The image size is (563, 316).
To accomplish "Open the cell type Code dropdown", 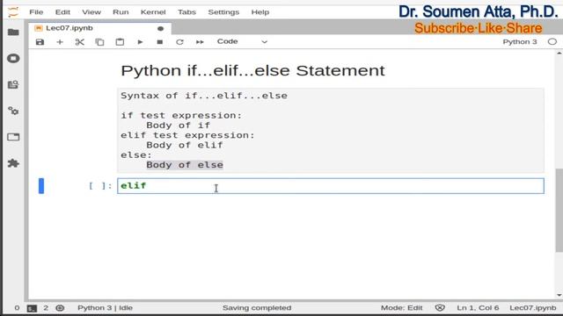I will (x=242, y=41).
